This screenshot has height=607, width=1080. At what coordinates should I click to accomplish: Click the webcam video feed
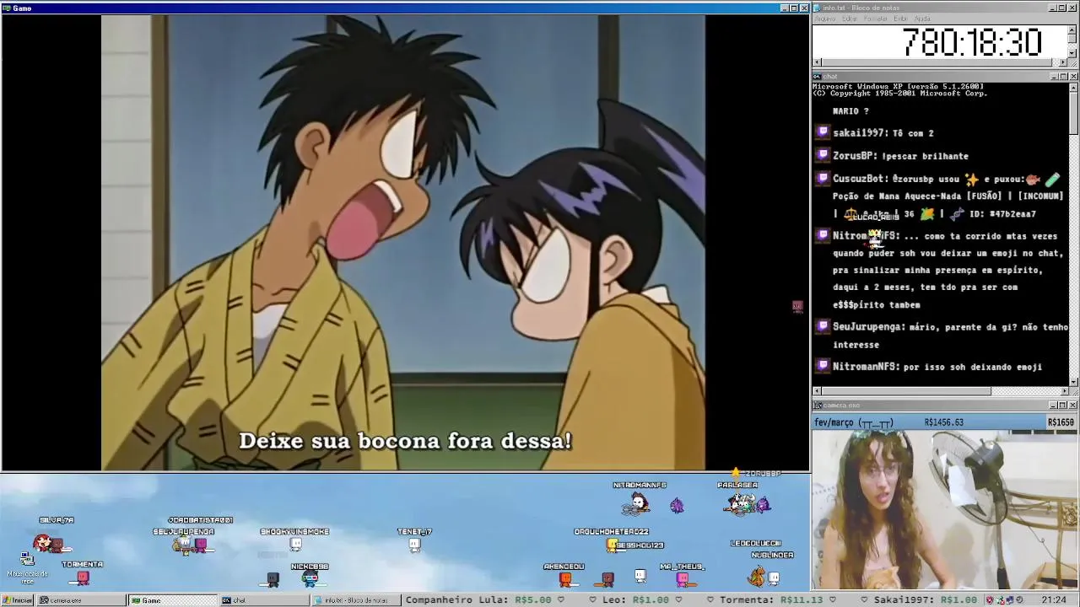(945, 510)
